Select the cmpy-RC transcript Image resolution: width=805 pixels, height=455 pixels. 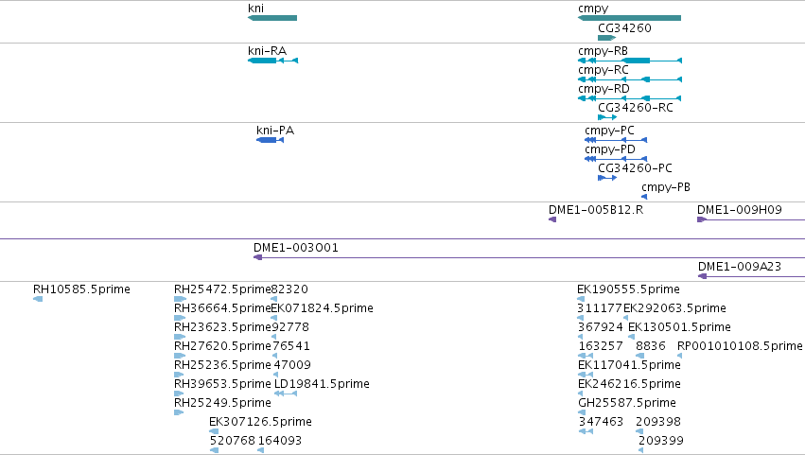click(x=630, y=79)
